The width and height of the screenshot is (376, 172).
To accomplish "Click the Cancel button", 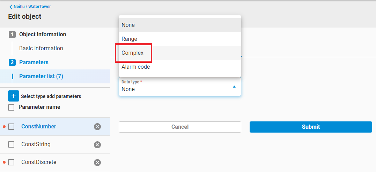I will coord(180,127).
